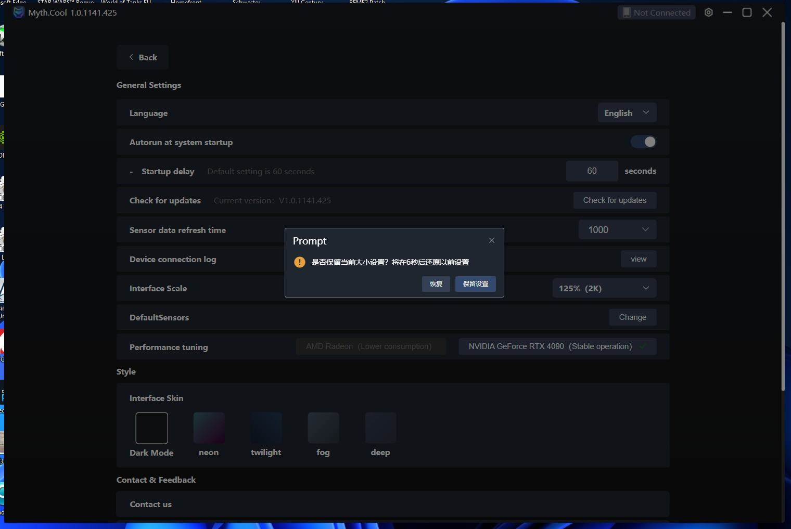Select the twilight interface skin
This screenshot has height=529, width=791.
266,428
